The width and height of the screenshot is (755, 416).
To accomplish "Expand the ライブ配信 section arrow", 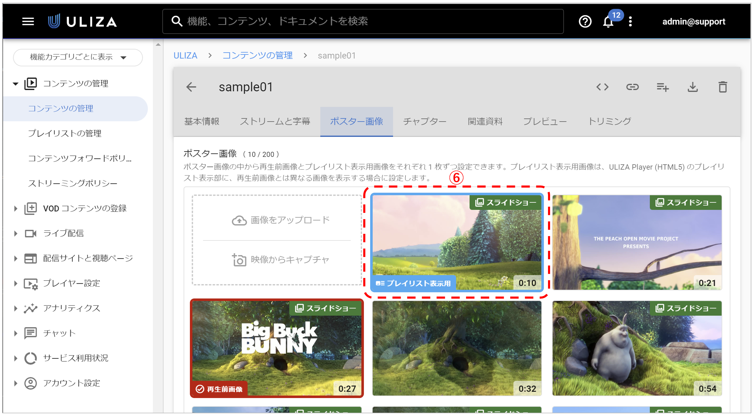I will click(x=16, y=234).
